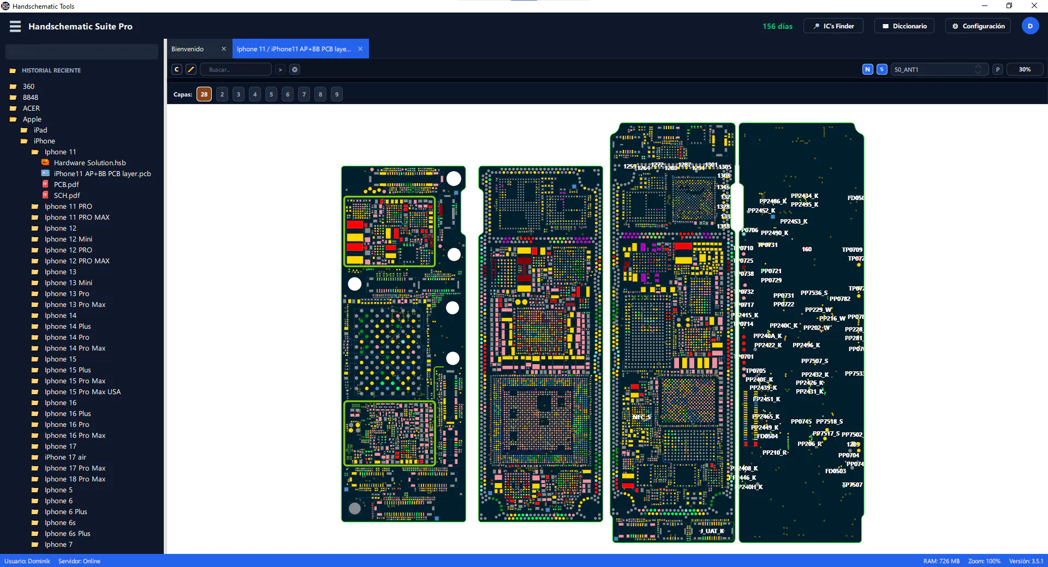This screenshot has width=1048, height=567.
Task: Click the PCB.pdf file icon
Action: click(46, 184)
